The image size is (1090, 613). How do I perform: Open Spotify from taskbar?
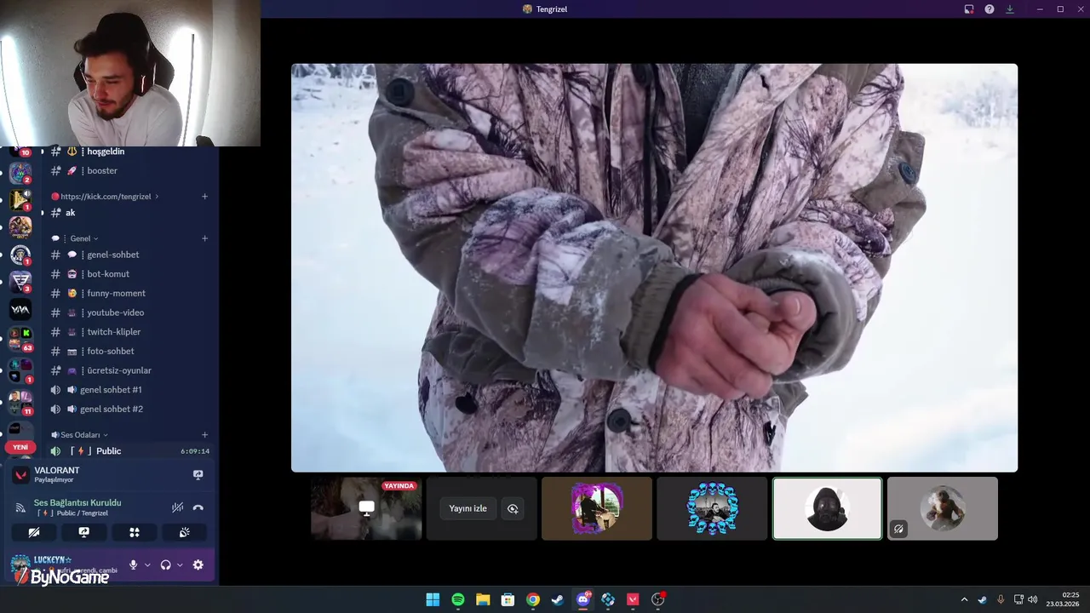pyautogui.click(x=457, y=599)
